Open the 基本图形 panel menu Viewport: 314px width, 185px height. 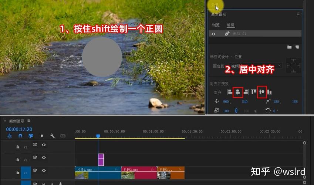pyautogui.click(x=298, y=14)
